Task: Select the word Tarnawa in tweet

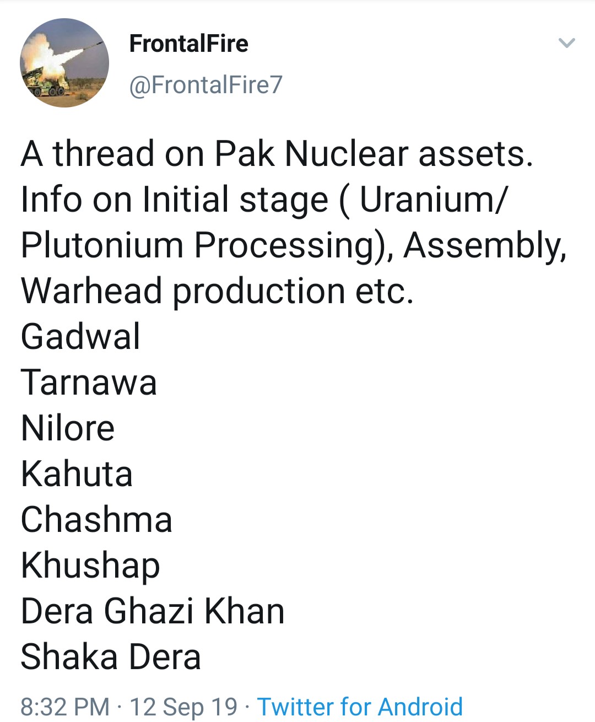Action: (89, 382)
